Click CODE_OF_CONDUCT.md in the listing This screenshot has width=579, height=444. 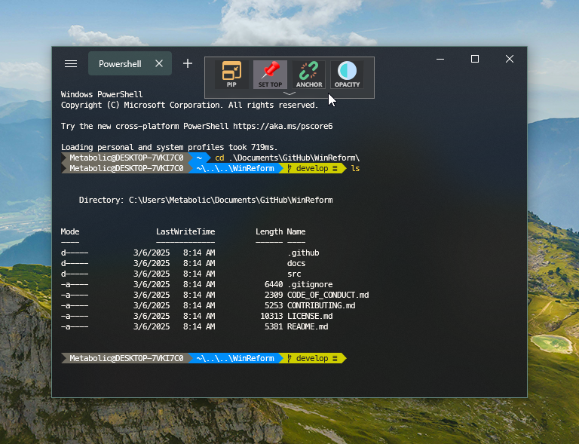[x=328, y=295]
